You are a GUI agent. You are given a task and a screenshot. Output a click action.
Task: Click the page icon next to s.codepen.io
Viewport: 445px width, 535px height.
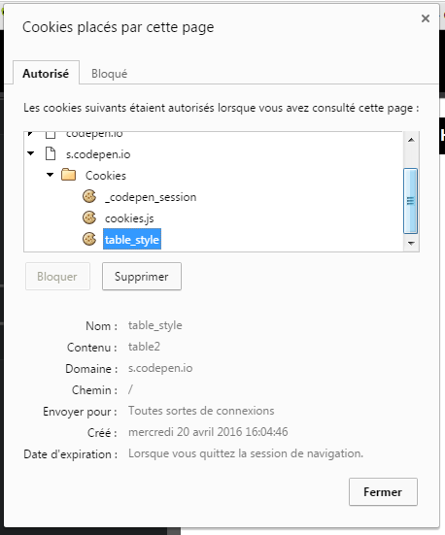point(51,153)
